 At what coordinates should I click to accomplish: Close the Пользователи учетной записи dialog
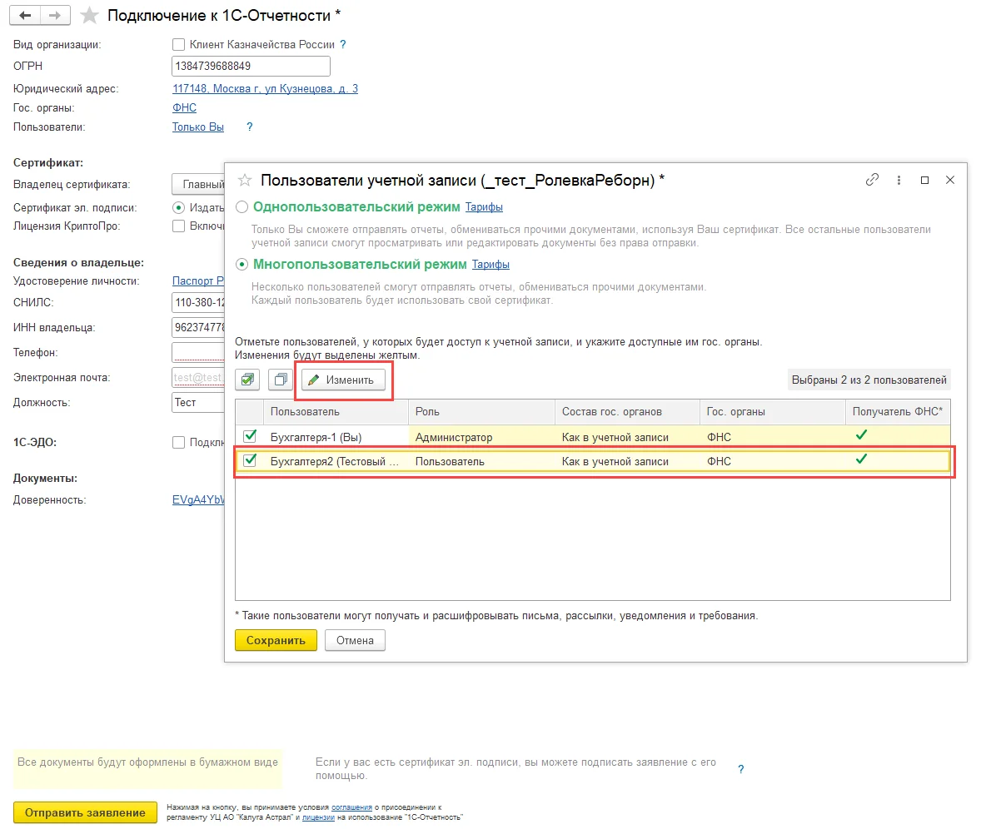point(950,180)
